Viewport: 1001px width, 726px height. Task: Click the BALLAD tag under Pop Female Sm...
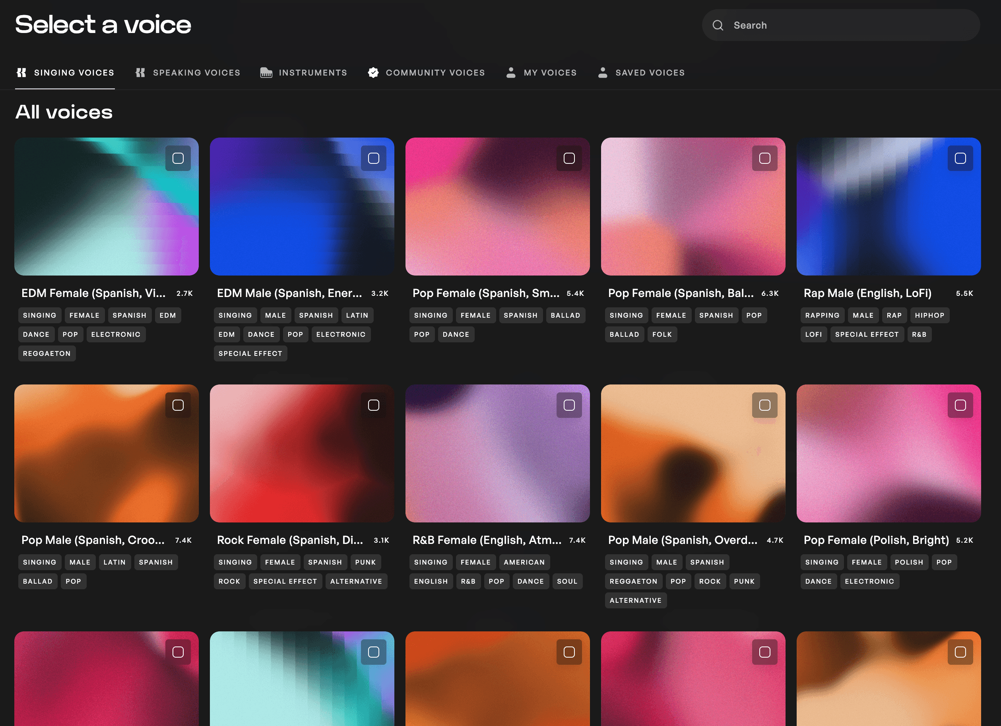565,315
